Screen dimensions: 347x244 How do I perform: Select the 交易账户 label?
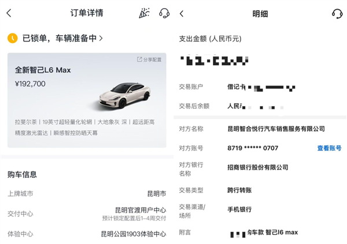click(191, 87)
